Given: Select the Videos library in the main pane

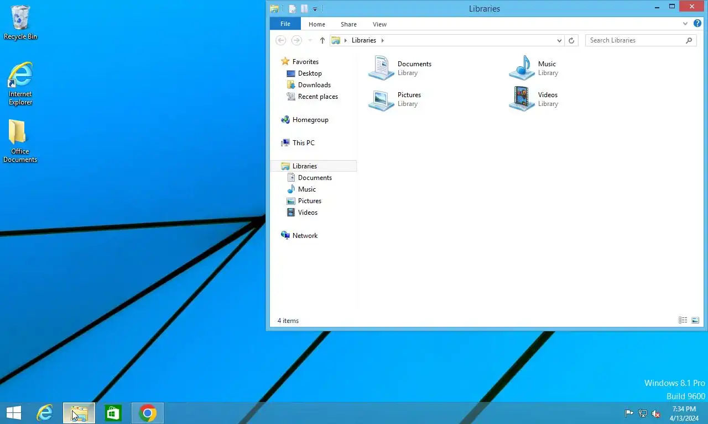Looking at the screenshot, I should coord(534,99).
